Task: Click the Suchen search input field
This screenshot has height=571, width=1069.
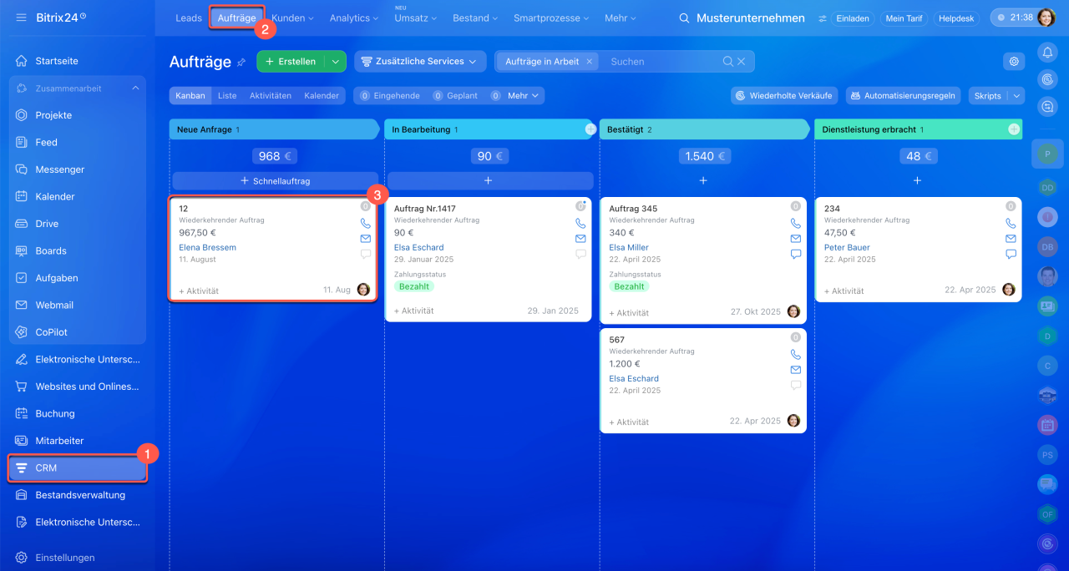Action: pyautogui.click(x=664, y=61)
